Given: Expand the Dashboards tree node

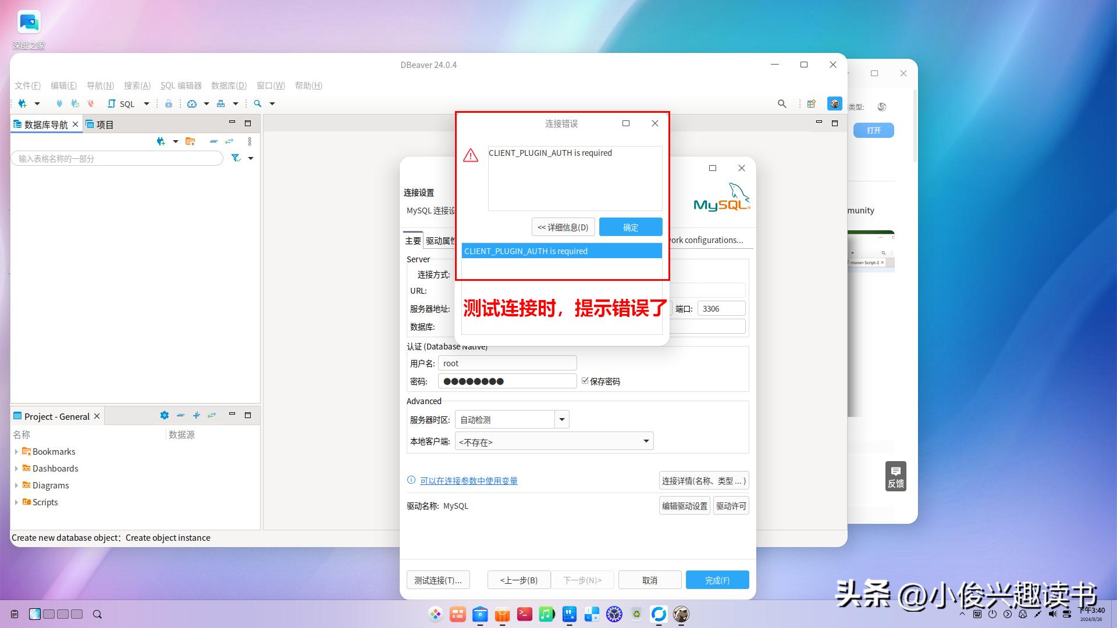Looking at the screenshot, I should point(16,468).
